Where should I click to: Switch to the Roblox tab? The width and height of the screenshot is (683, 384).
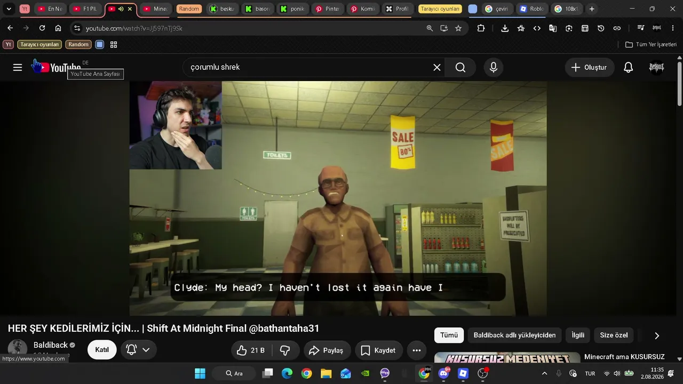click(x=531, y=9)
